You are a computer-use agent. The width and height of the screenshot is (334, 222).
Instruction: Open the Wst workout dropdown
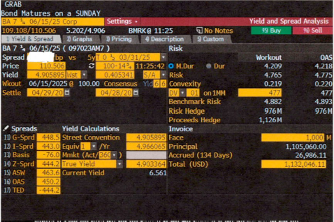[84, 75]
